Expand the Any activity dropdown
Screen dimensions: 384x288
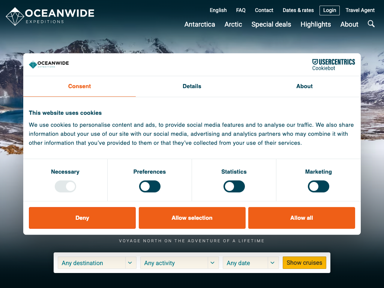(x=179, y=263)
